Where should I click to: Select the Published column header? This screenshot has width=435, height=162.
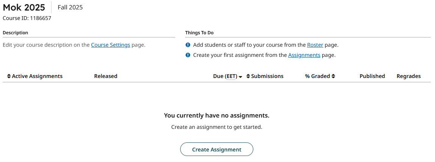(x=372, y=76)
